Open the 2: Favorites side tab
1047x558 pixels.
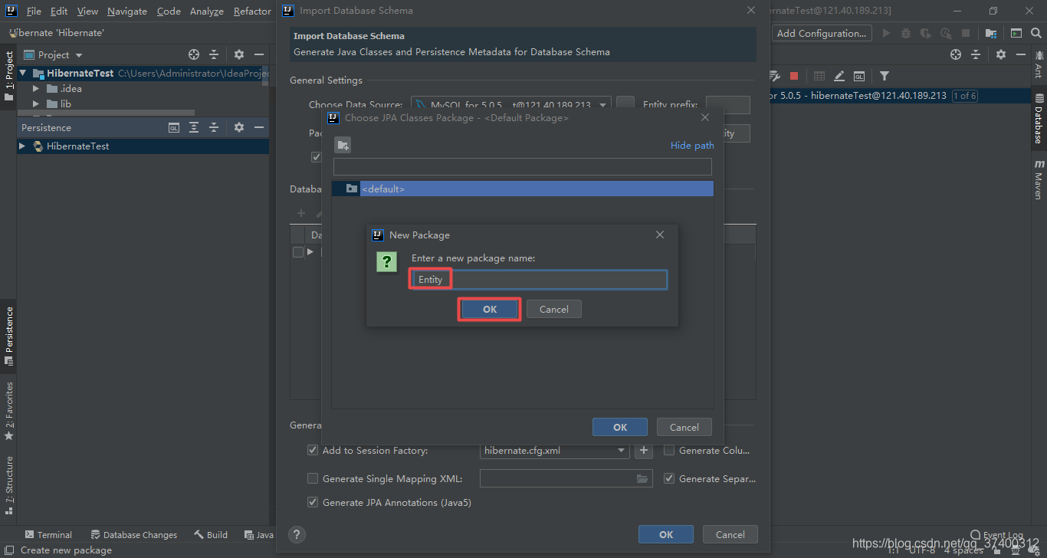coord(8,410)
